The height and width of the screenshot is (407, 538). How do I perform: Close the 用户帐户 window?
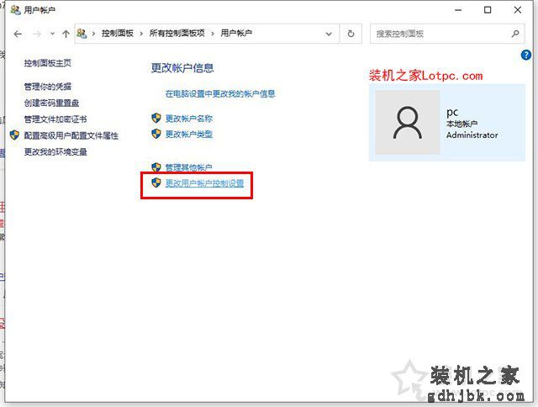(x=518, y=10)
